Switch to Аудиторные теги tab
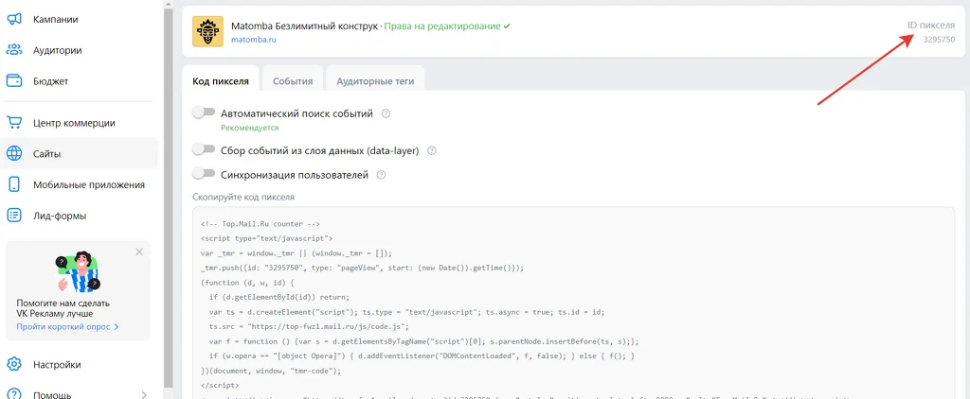 375,81
